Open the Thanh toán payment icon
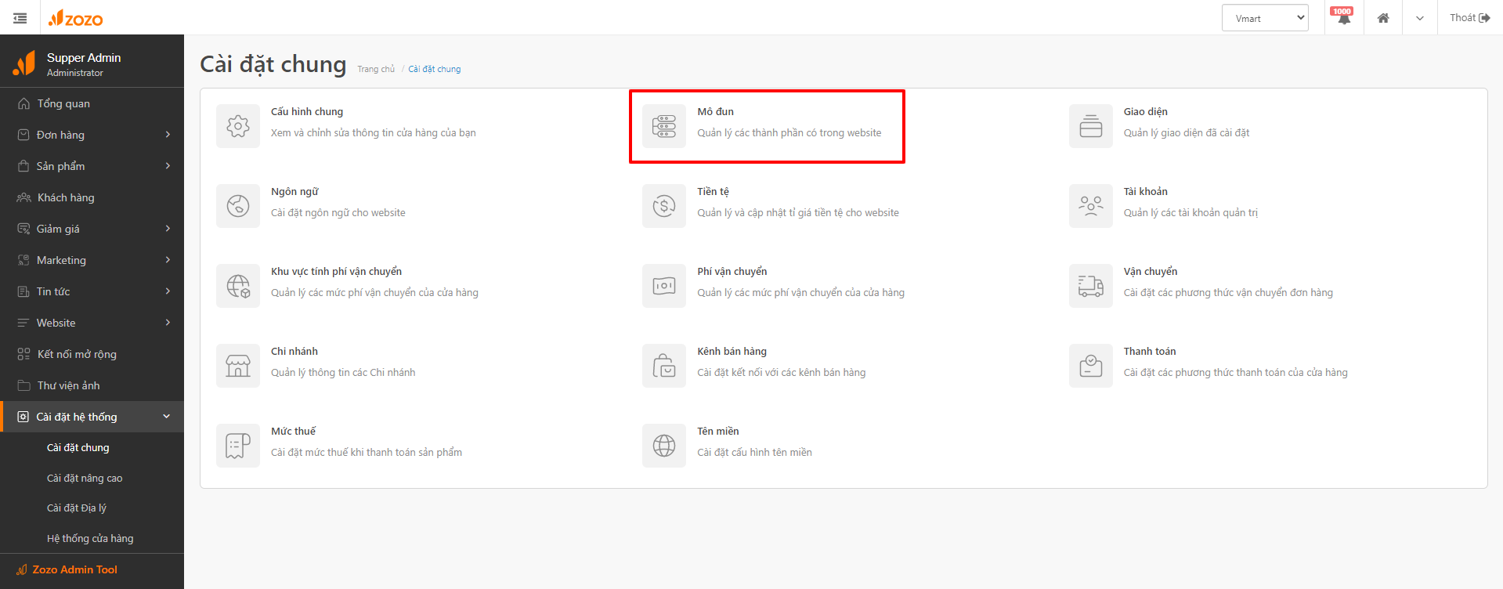Screen dimensions: 1503x589 click(1091, 366)
